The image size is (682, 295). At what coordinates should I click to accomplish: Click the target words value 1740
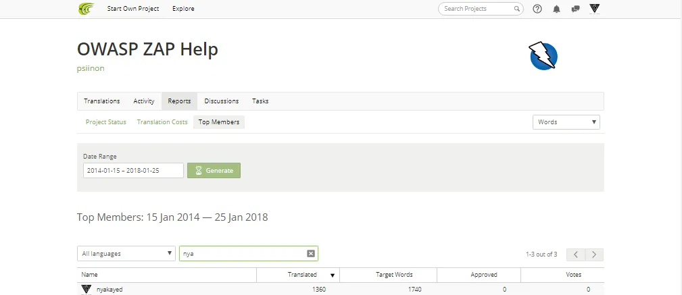(414, 290)
